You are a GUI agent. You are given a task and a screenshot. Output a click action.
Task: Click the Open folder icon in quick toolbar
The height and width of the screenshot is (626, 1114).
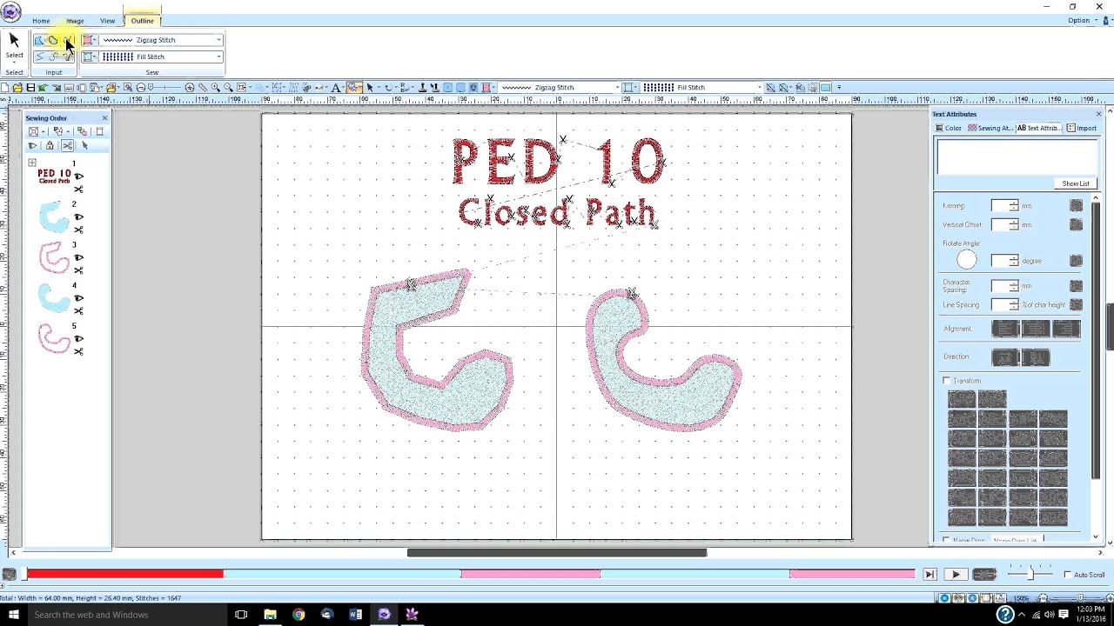17,88
